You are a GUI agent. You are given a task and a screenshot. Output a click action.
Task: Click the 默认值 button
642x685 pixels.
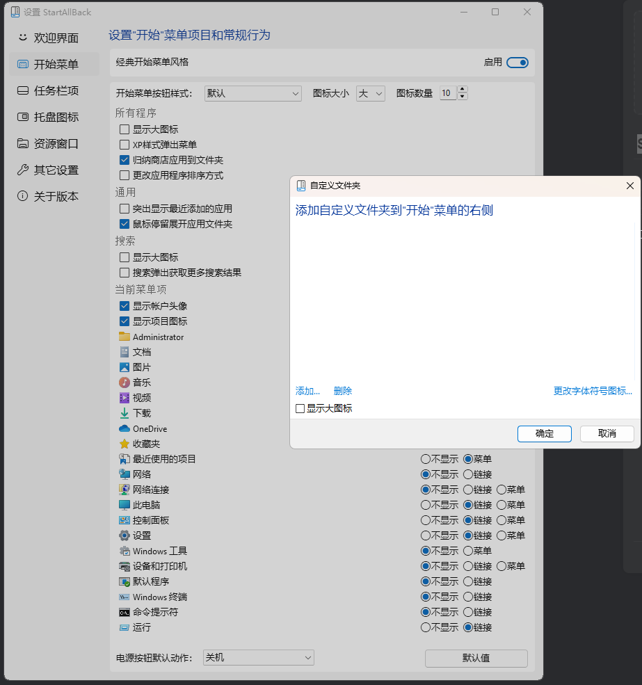(476, 659)
